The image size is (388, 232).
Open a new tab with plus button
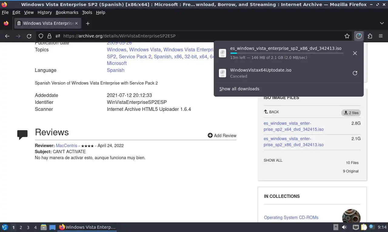88,23
